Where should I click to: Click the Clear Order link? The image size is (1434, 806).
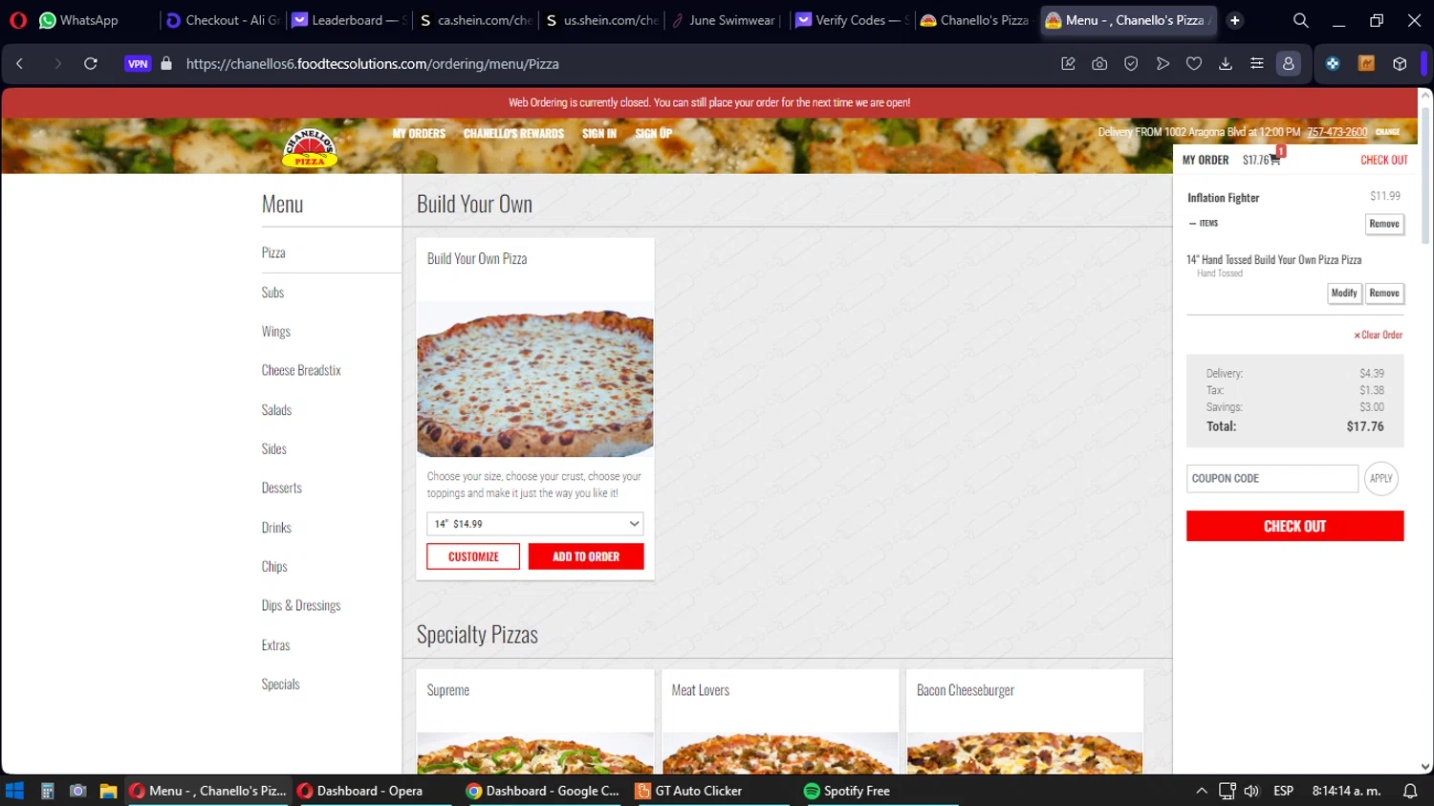coord(1378,335)
